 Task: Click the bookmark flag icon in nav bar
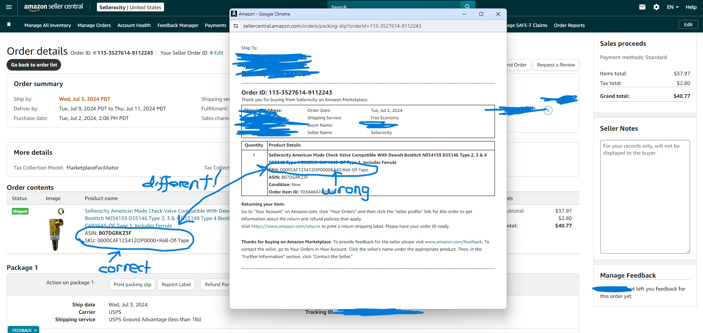coord(9,24)
